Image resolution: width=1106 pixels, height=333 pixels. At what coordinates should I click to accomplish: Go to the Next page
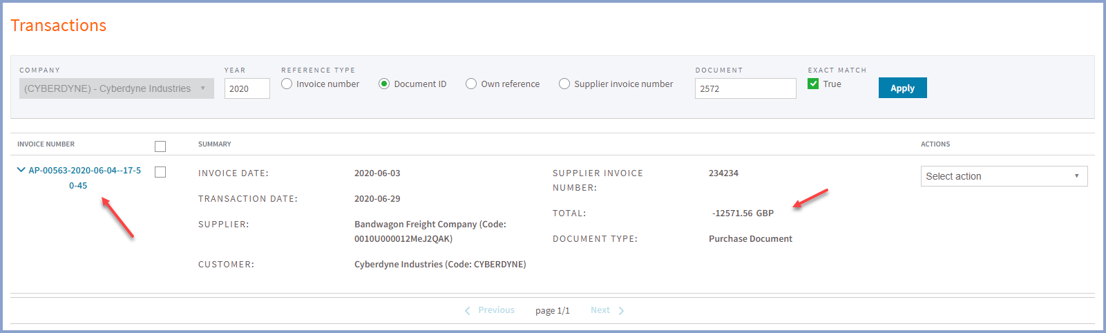(600, 310)
